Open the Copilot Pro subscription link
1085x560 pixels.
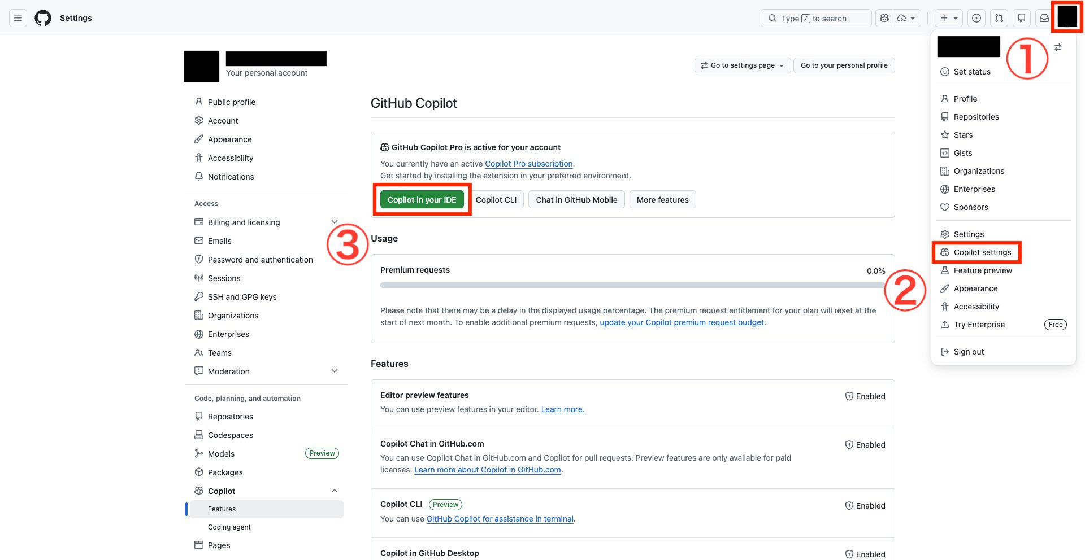point(528,164)
